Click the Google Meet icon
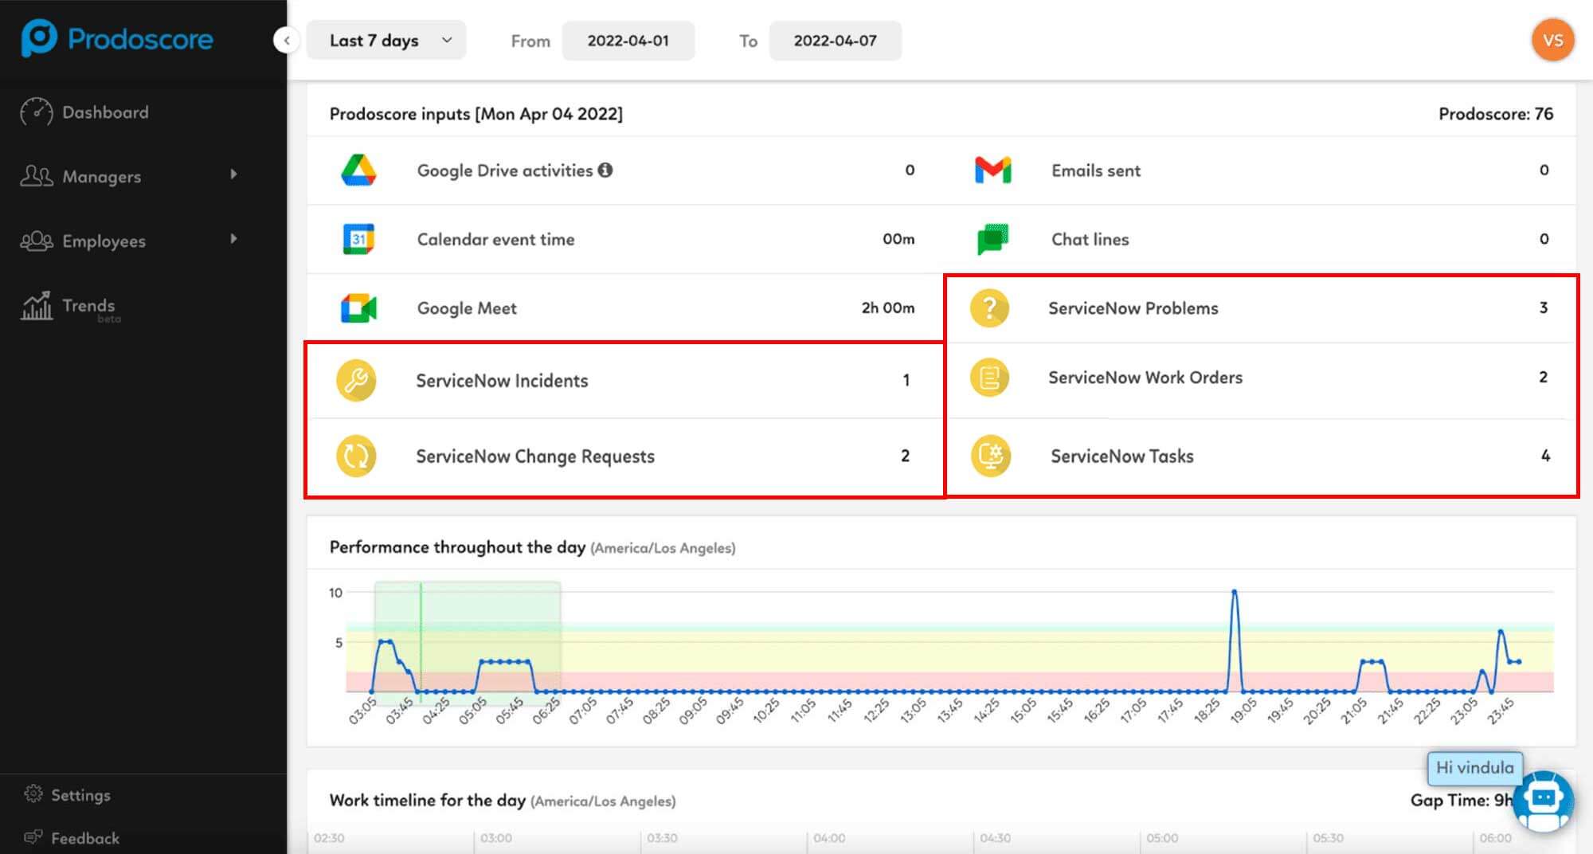 click(x=358, y=308)
